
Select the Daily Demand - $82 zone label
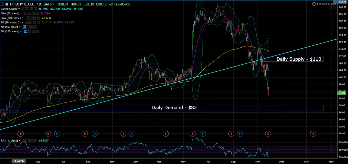pos(174,108)
